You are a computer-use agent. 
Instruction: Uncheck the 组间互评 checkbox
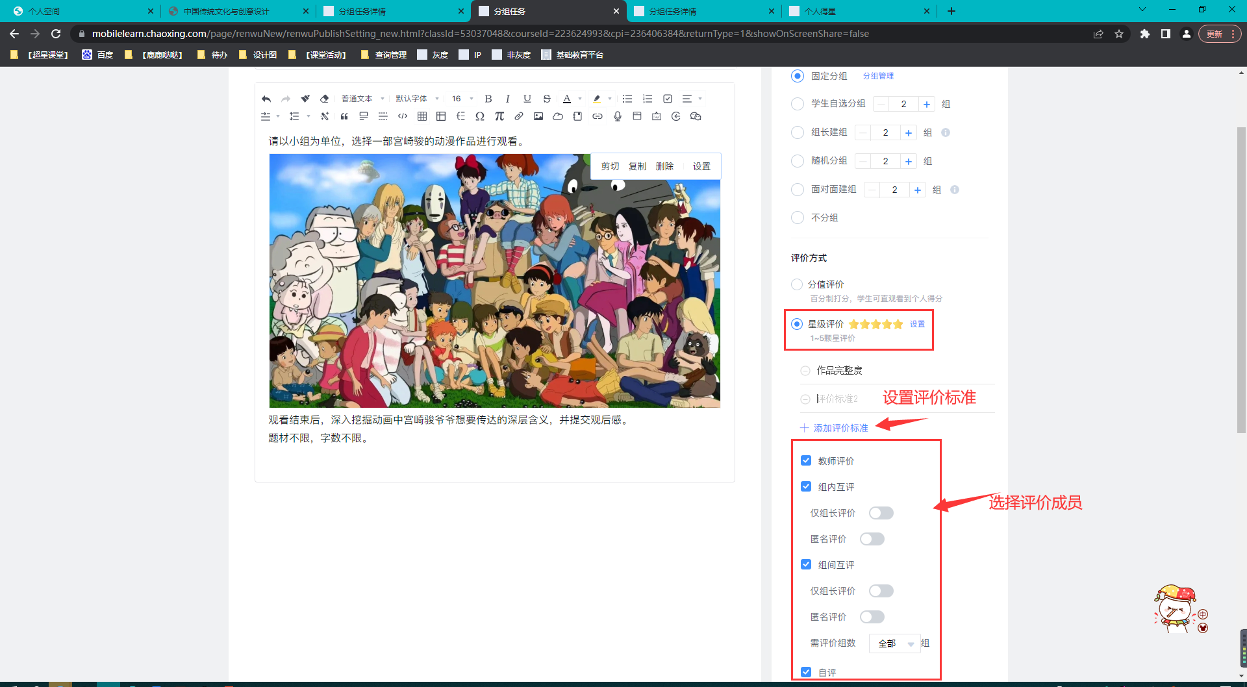tap(806, 564)
